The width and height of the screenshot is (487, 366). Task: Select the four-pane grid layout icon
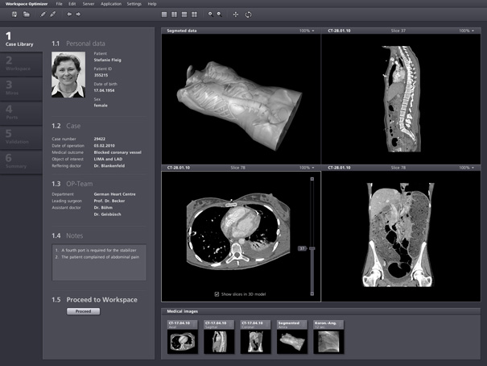[x=196, y=15]
